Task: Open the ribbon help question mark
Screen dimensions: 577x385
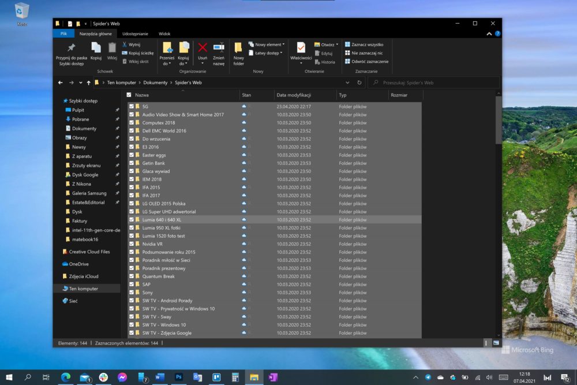Action: coord(497,33)
